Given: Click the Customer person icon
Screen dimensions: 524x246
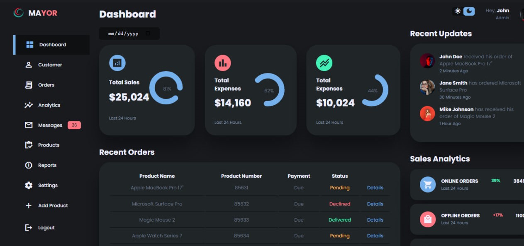Looking at the screenshot, I should [29, 65].
